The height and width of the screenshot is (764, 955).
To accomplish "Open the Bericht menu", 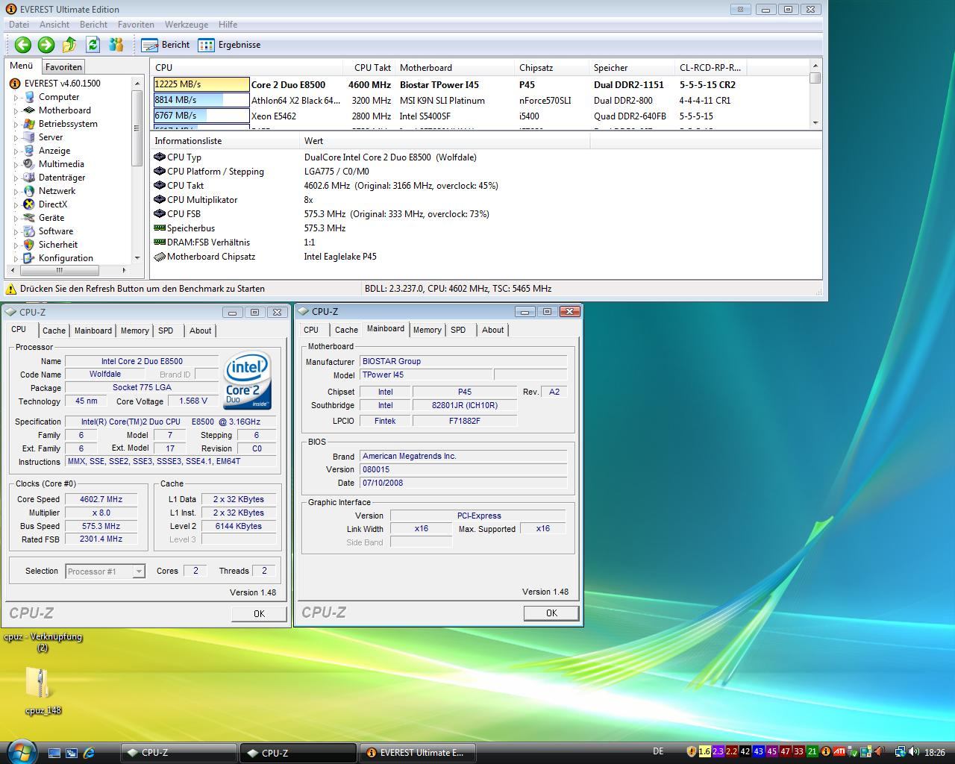I will (x=93, y=25).
